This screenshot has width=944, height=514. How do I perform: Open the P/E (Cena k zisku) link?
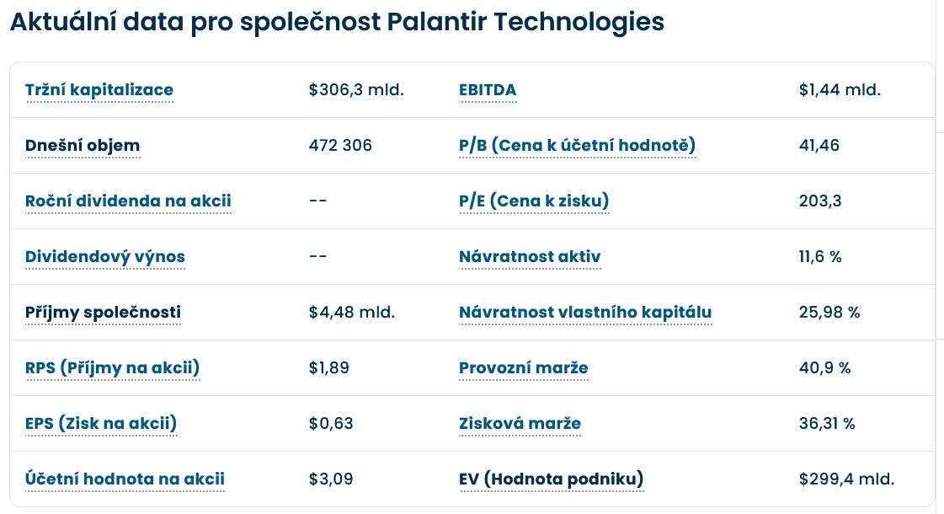click(534, 201)
